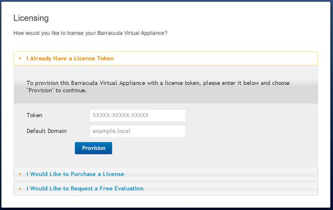333x210 pixels.
Task: Click the Provision button
Action: [x=93, y=148]
